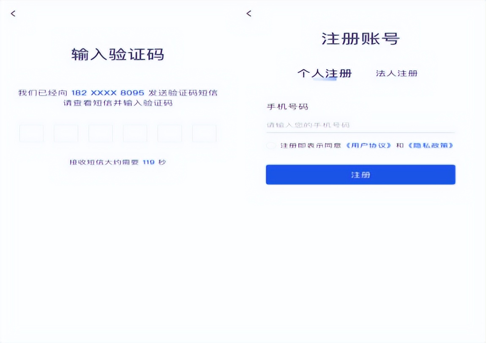Click the masked phone number 182 XXXX 8095
The height and width of the screenshot is (343, 486).
point(107,93)
